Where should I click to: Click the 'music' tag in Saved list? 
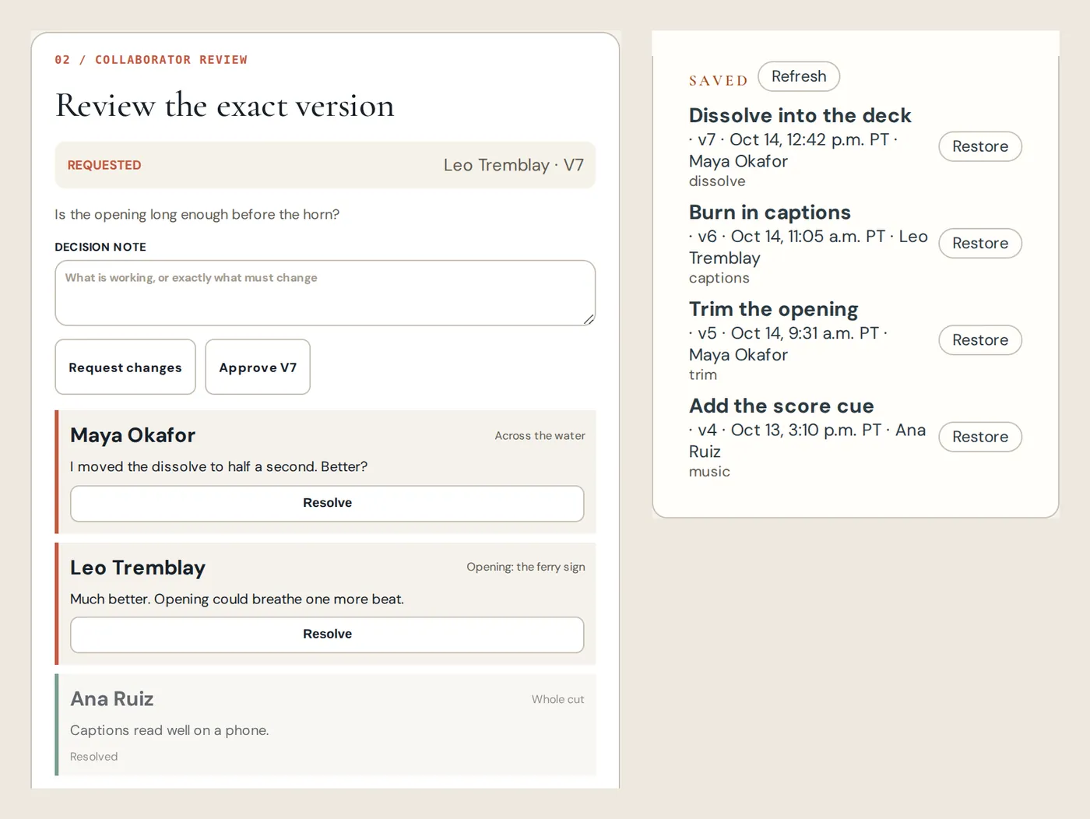coord(709,472)
